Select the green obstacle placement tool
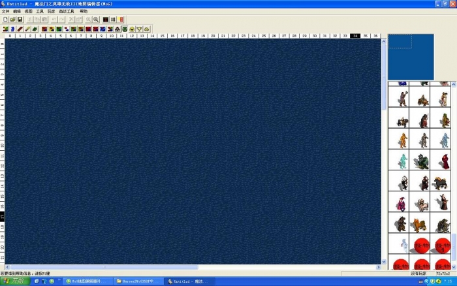Image resolution: width=457 pixels, height=286 pixels. tap(35, 29)
